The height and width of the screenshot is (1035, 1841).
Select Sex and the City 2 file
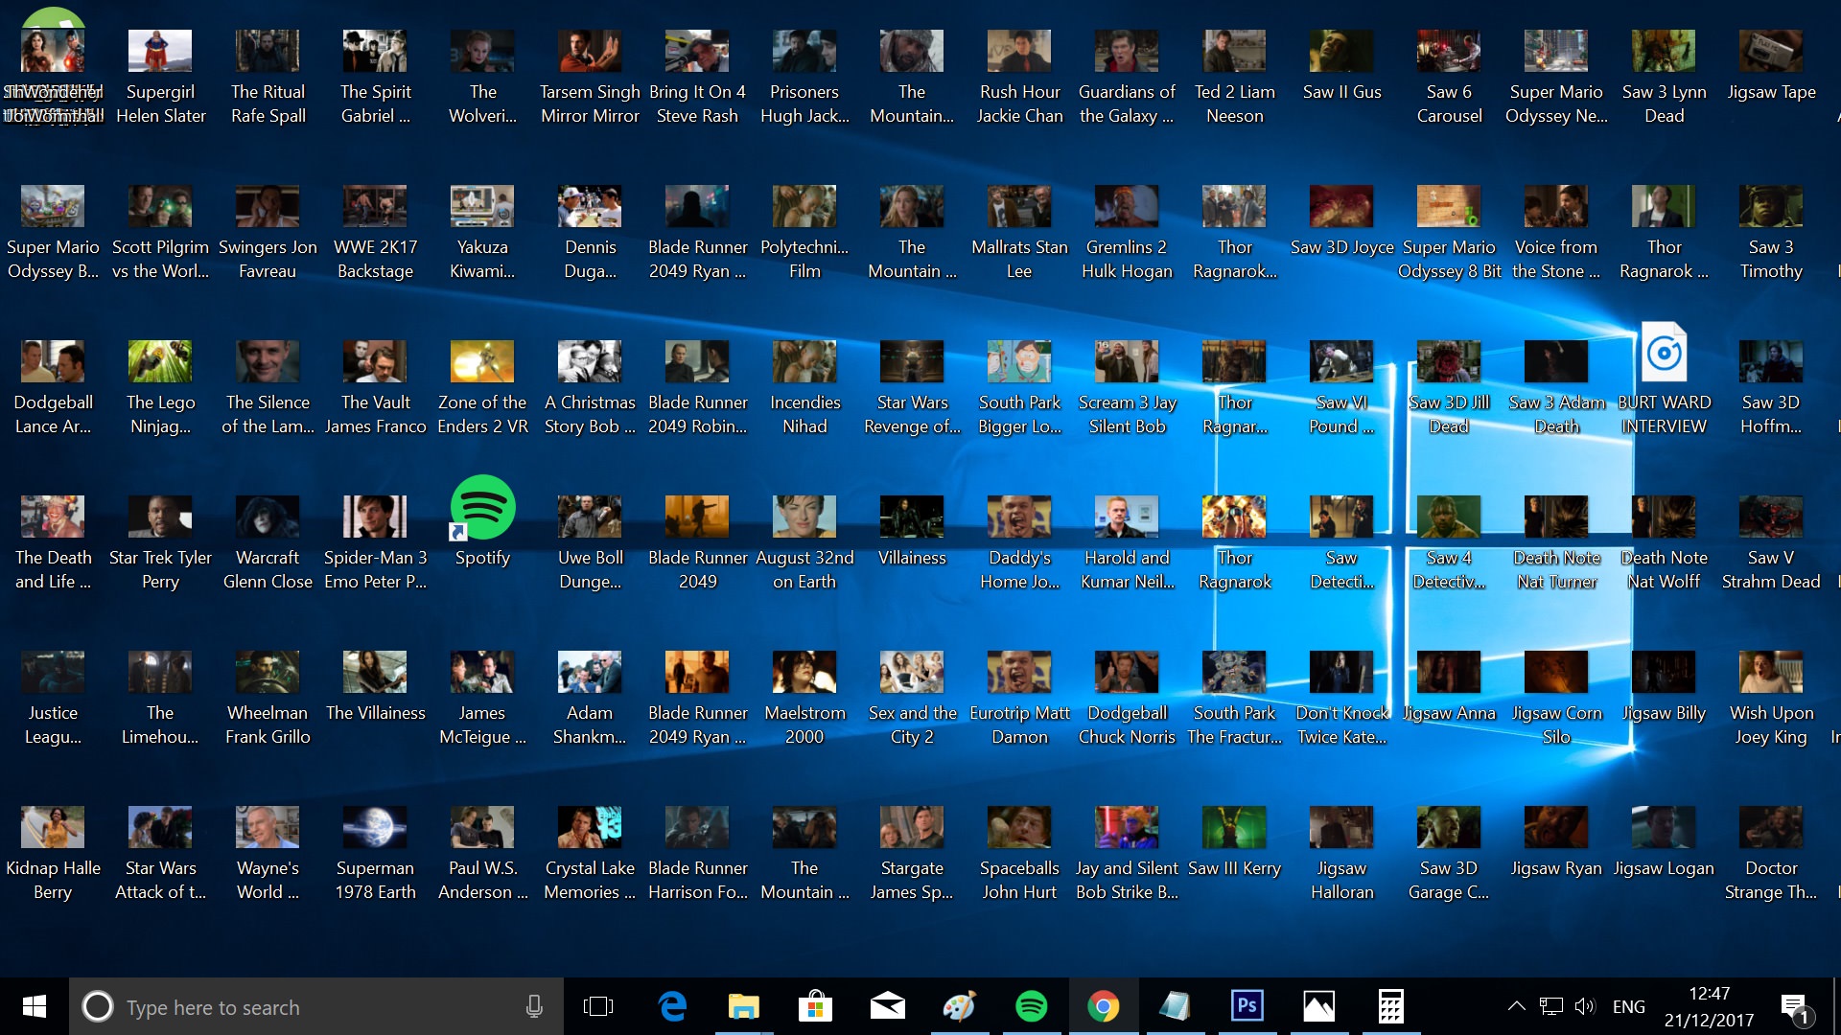[x=912, y=700]
